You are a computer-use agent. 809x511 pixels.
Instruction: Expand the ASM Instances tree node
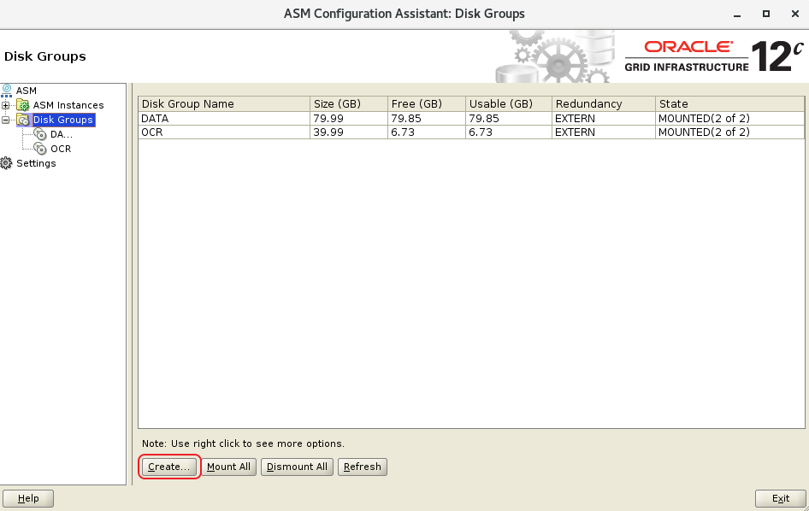(7, 105)
